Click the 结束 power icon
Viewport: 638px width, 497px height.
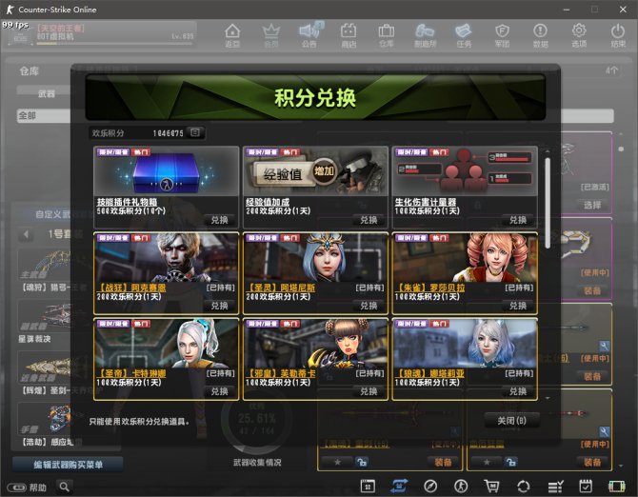coord(618,35)
